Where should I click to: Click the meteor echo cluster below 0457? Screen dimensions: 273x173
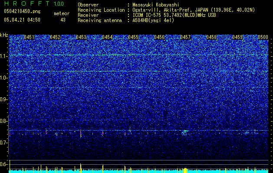coord(185,133)
